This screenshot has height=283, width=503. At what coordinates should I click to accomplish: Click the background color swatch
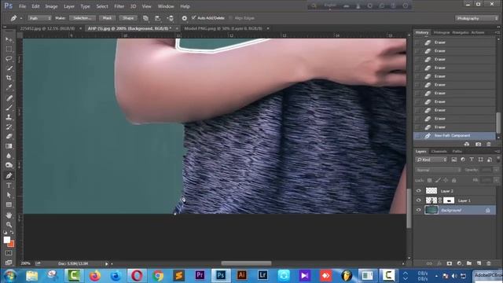click(x=12, y=244)
